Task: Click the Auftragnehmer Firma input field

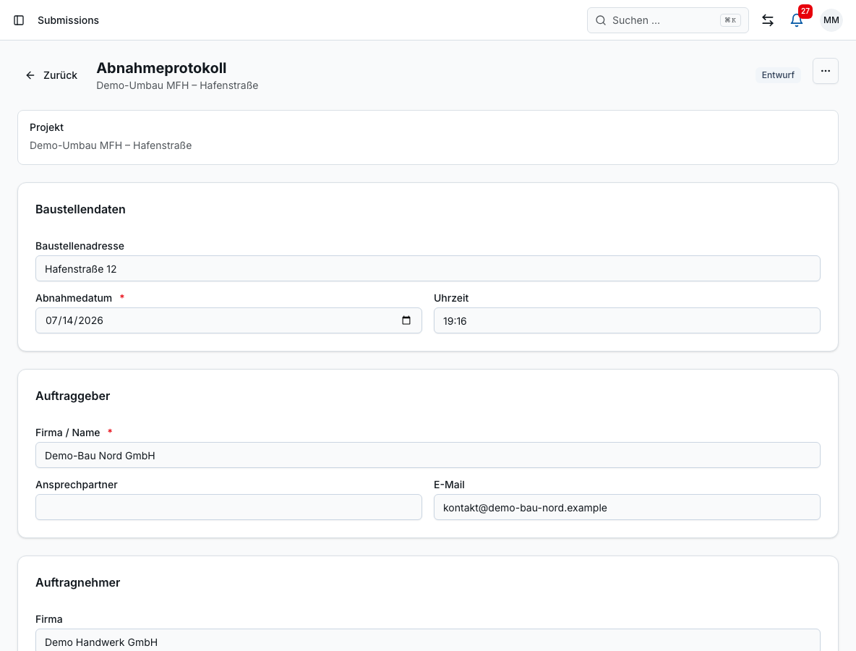Action: (x=427, y=640)
